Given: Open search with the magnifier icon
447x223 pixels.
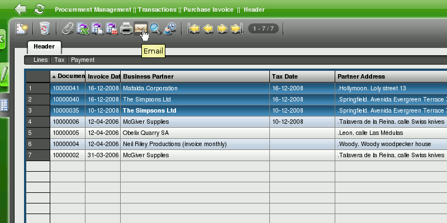Looking at the screenshot, I should (x=155, y=28).
